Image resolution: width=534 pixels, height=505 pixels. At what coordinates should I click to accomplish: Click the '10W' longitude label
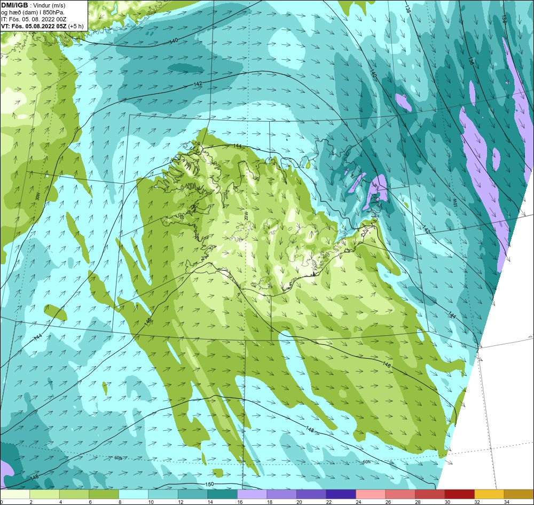[454, 202]
